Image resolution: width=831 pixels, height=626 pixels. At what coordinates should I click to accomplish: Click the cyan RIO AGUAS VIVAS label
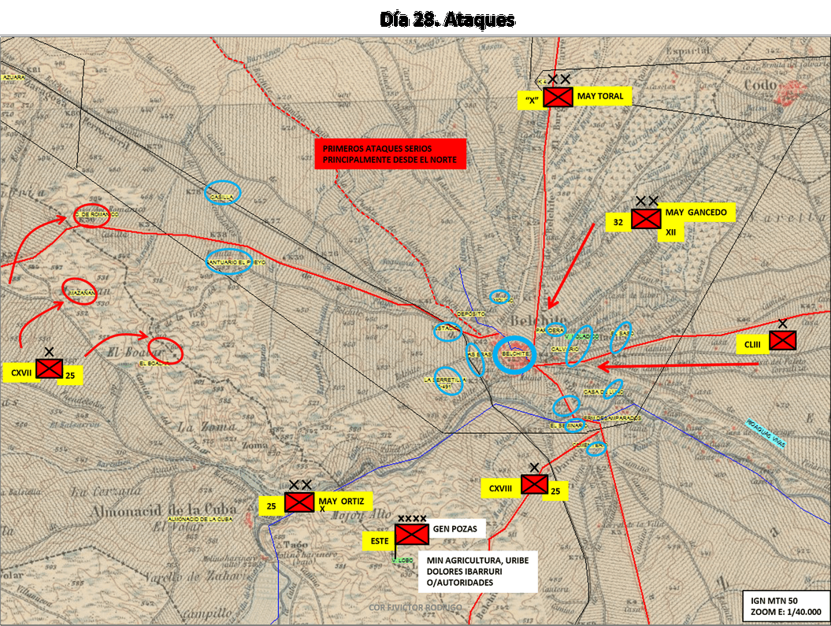point(766,434)
